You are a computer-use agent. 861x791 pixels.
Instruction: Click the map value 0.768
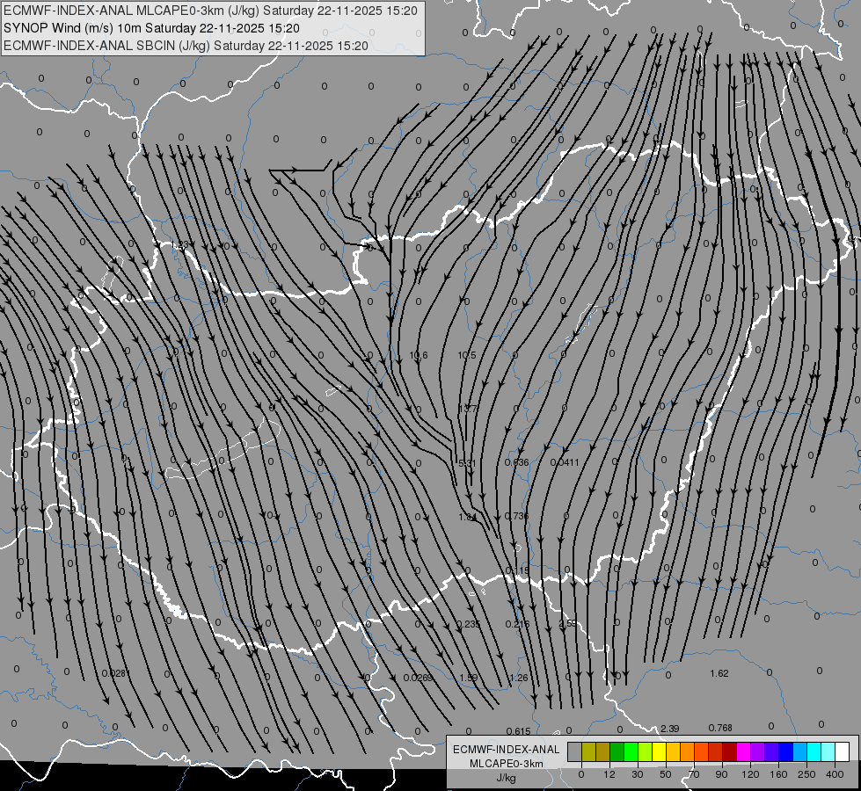[720, 728]
